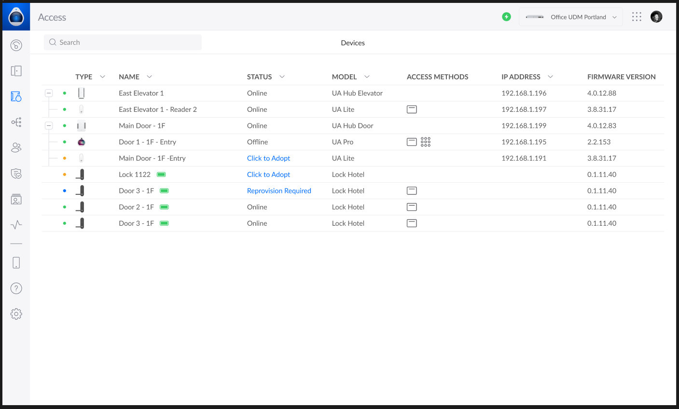The height and width of the screenshot is (409, 679).
Task: Collapse the Main Door - 1F group
Action: point(49,126)
